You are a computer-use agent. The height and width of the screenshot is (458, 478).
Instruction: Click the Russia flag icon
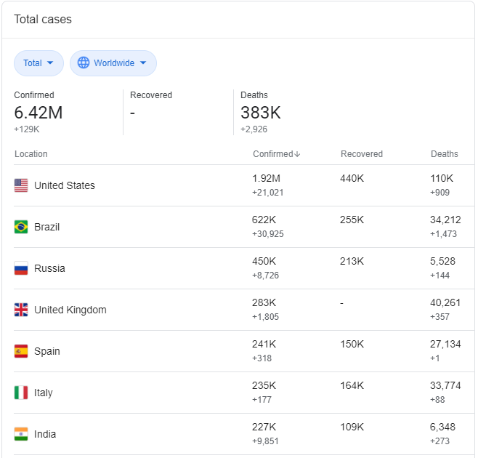tap(21, 268)
